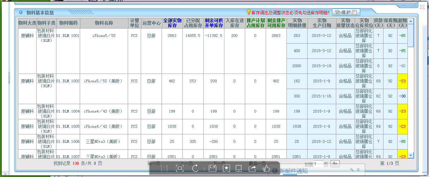Click the share arrow icon

[252, 169]
